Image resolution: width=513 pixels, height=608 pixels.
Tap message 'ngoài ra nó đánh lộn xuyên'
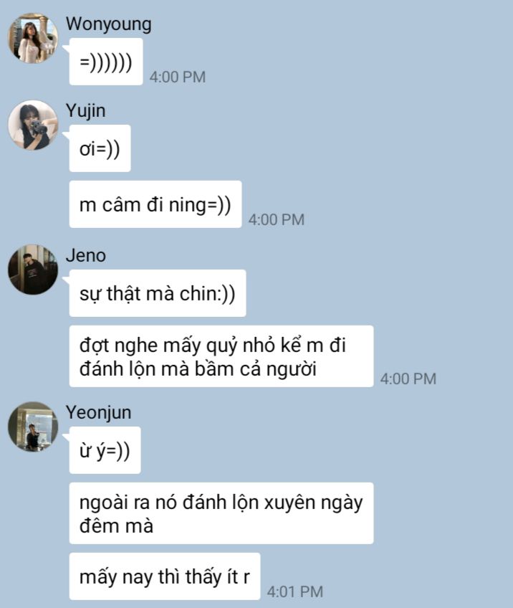coord(221,513)
